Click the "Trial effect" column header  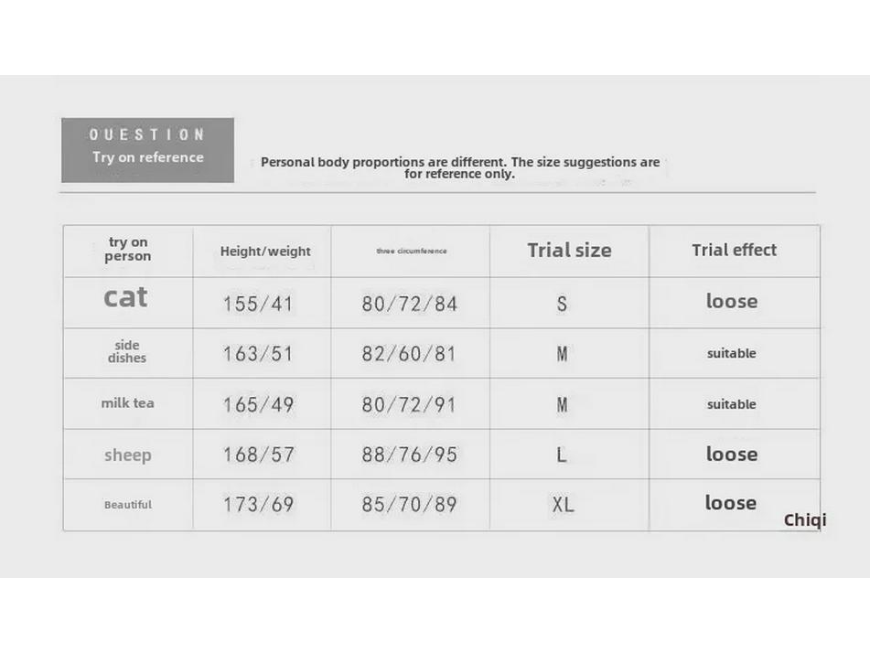coord(734,251)
